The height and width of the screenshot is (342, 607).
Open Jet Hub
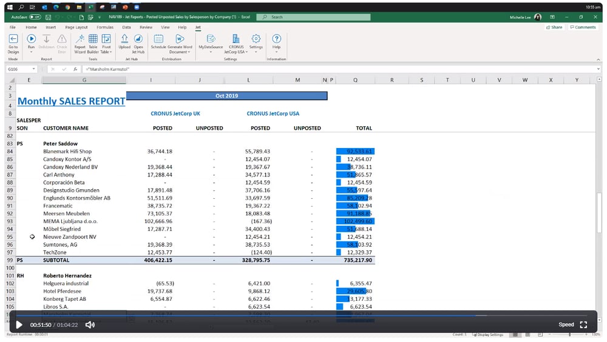tap(138, 39)
